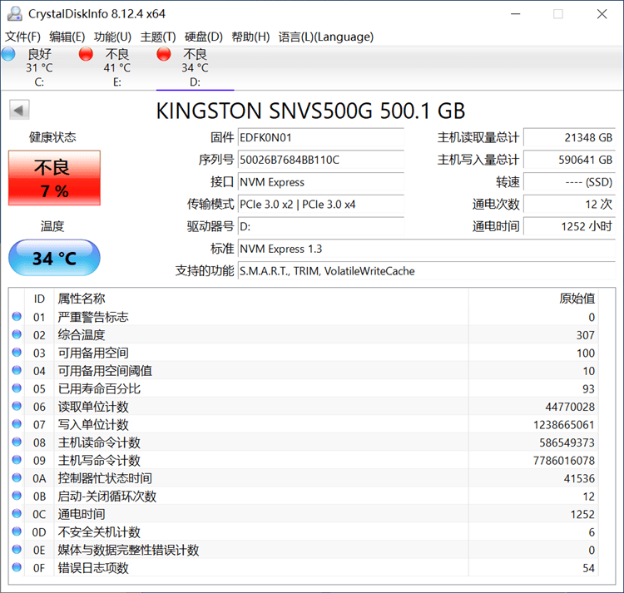Select drive E: red status indicator

pyautogui.click(x=86, y=54)
